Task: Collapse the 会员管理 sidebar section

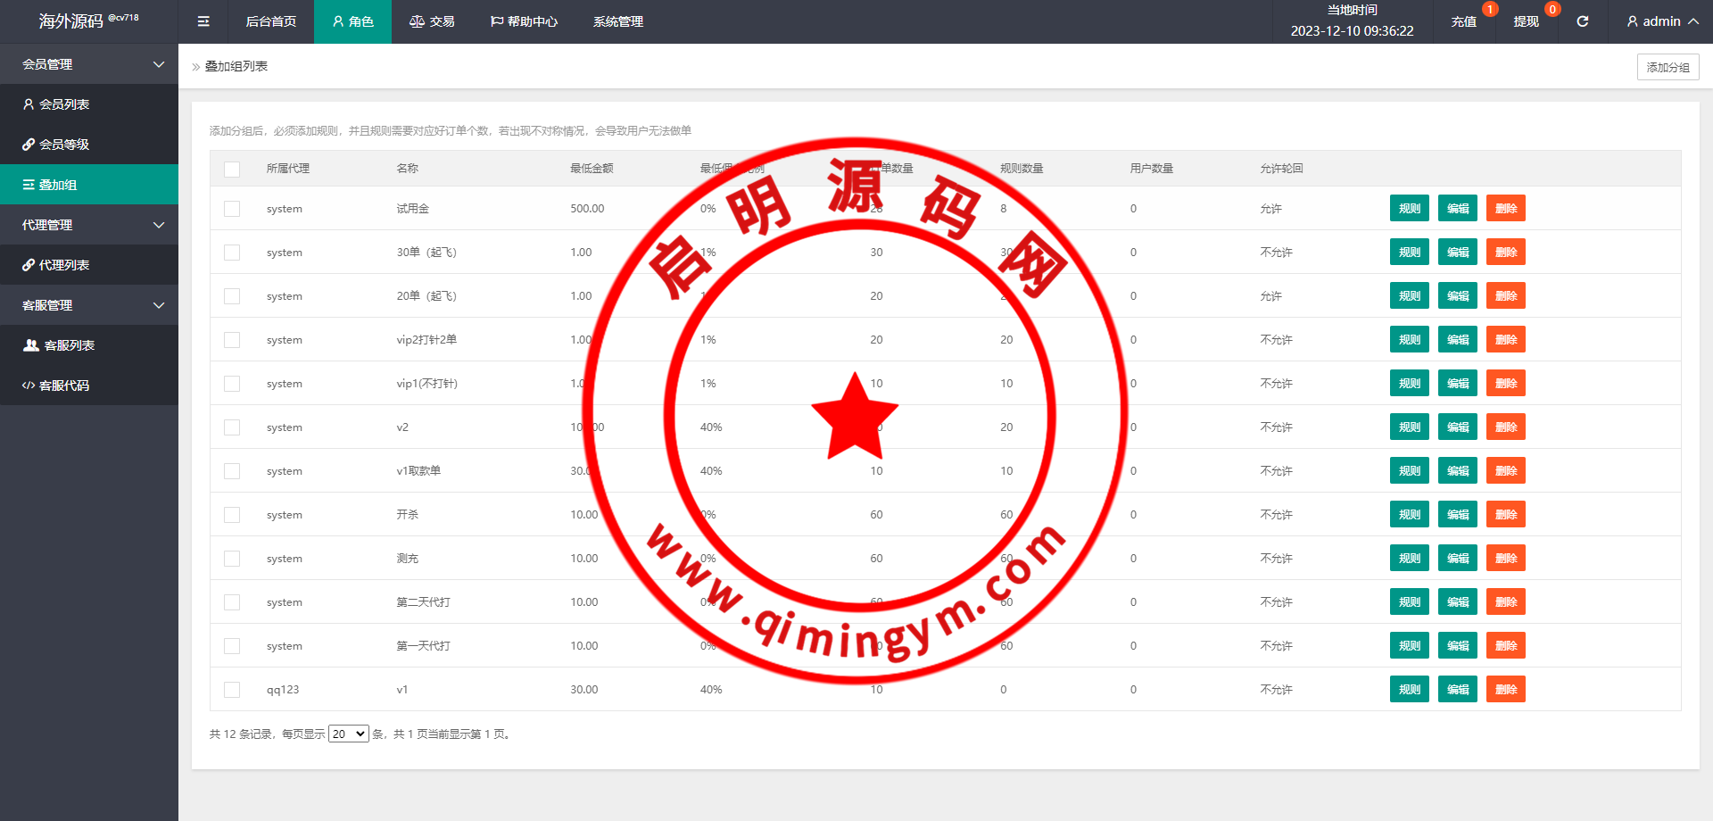Action: 89,64
